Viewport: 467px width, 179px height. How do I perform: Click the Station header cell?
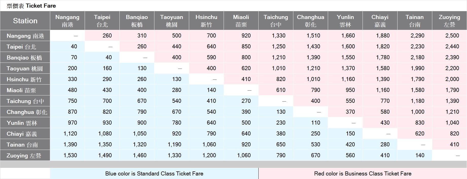click(25, 21)
